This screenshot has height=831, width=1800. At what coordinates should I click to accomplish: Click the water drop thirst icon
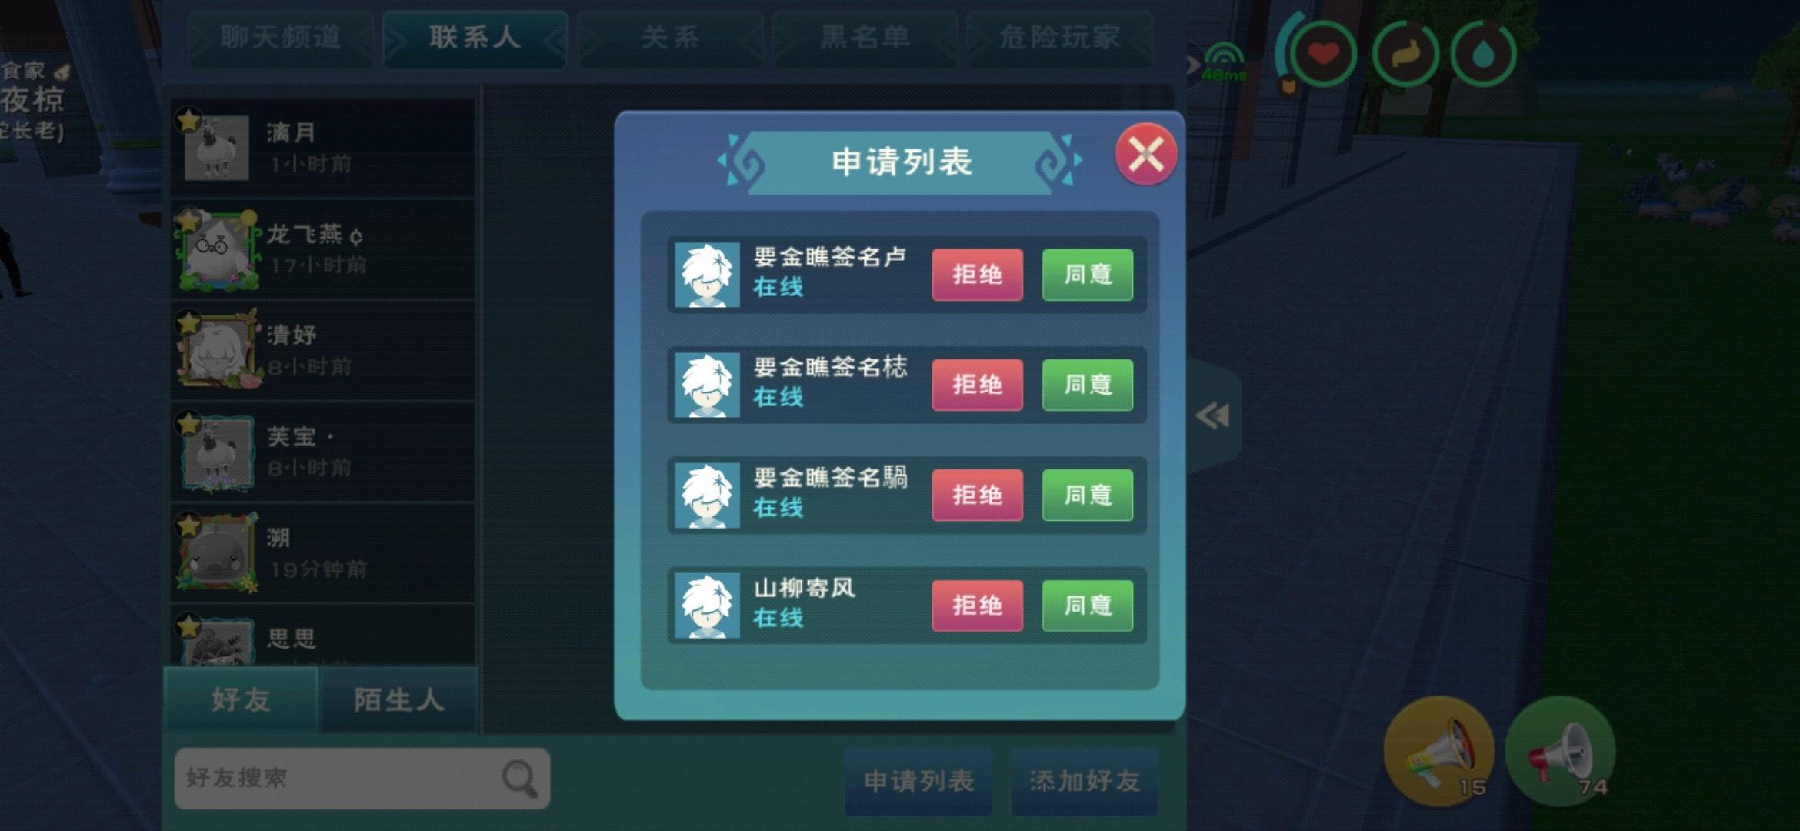pos(1483,54)
